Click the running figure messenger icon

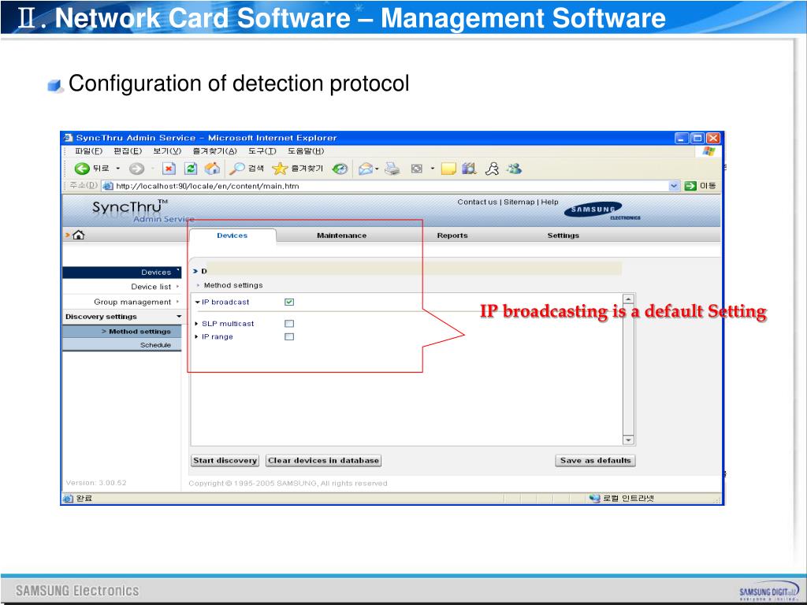tap(493, 169)
